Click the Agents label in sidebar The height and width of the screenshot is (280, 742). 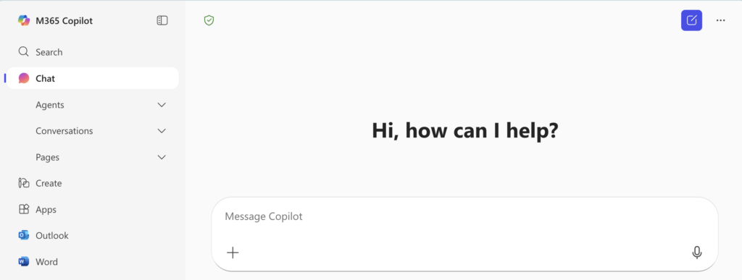pyautogui.click(x=50, y=105)
